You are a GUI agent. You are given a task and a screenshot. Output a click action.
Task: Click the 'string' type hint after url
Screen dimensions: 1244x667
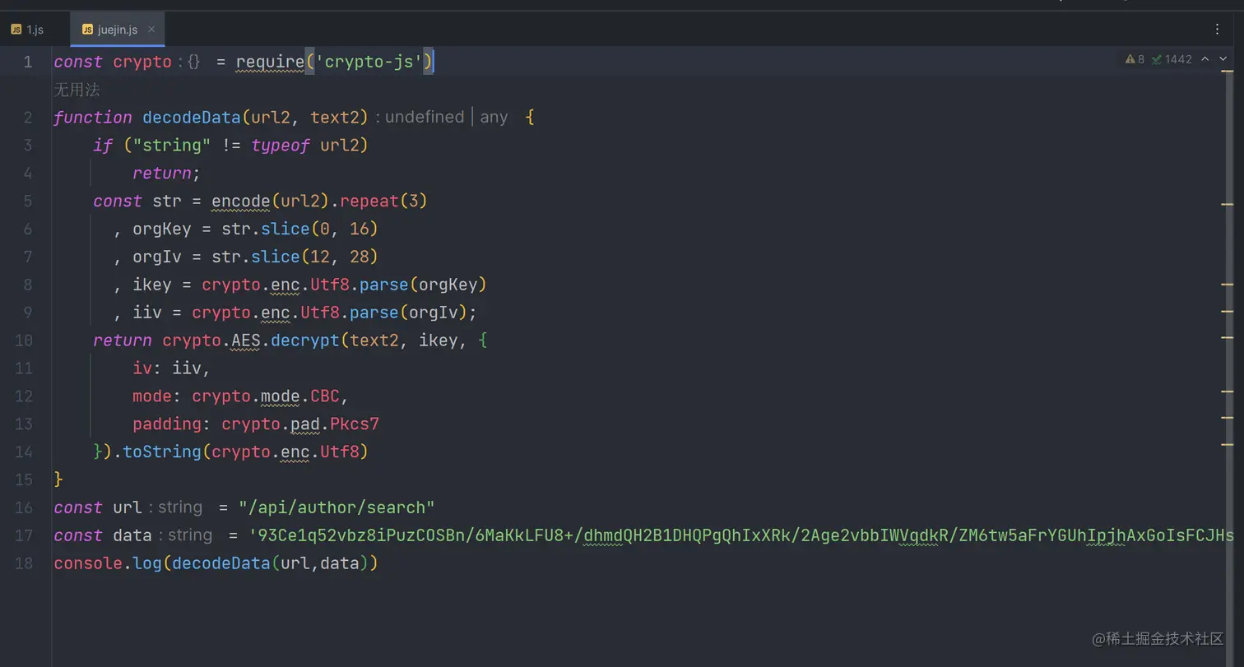[x=180, y=508]
